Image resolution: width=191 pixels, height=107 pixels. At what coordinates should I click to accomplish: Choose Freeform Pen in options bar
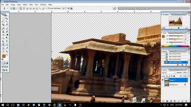point(24,8)
